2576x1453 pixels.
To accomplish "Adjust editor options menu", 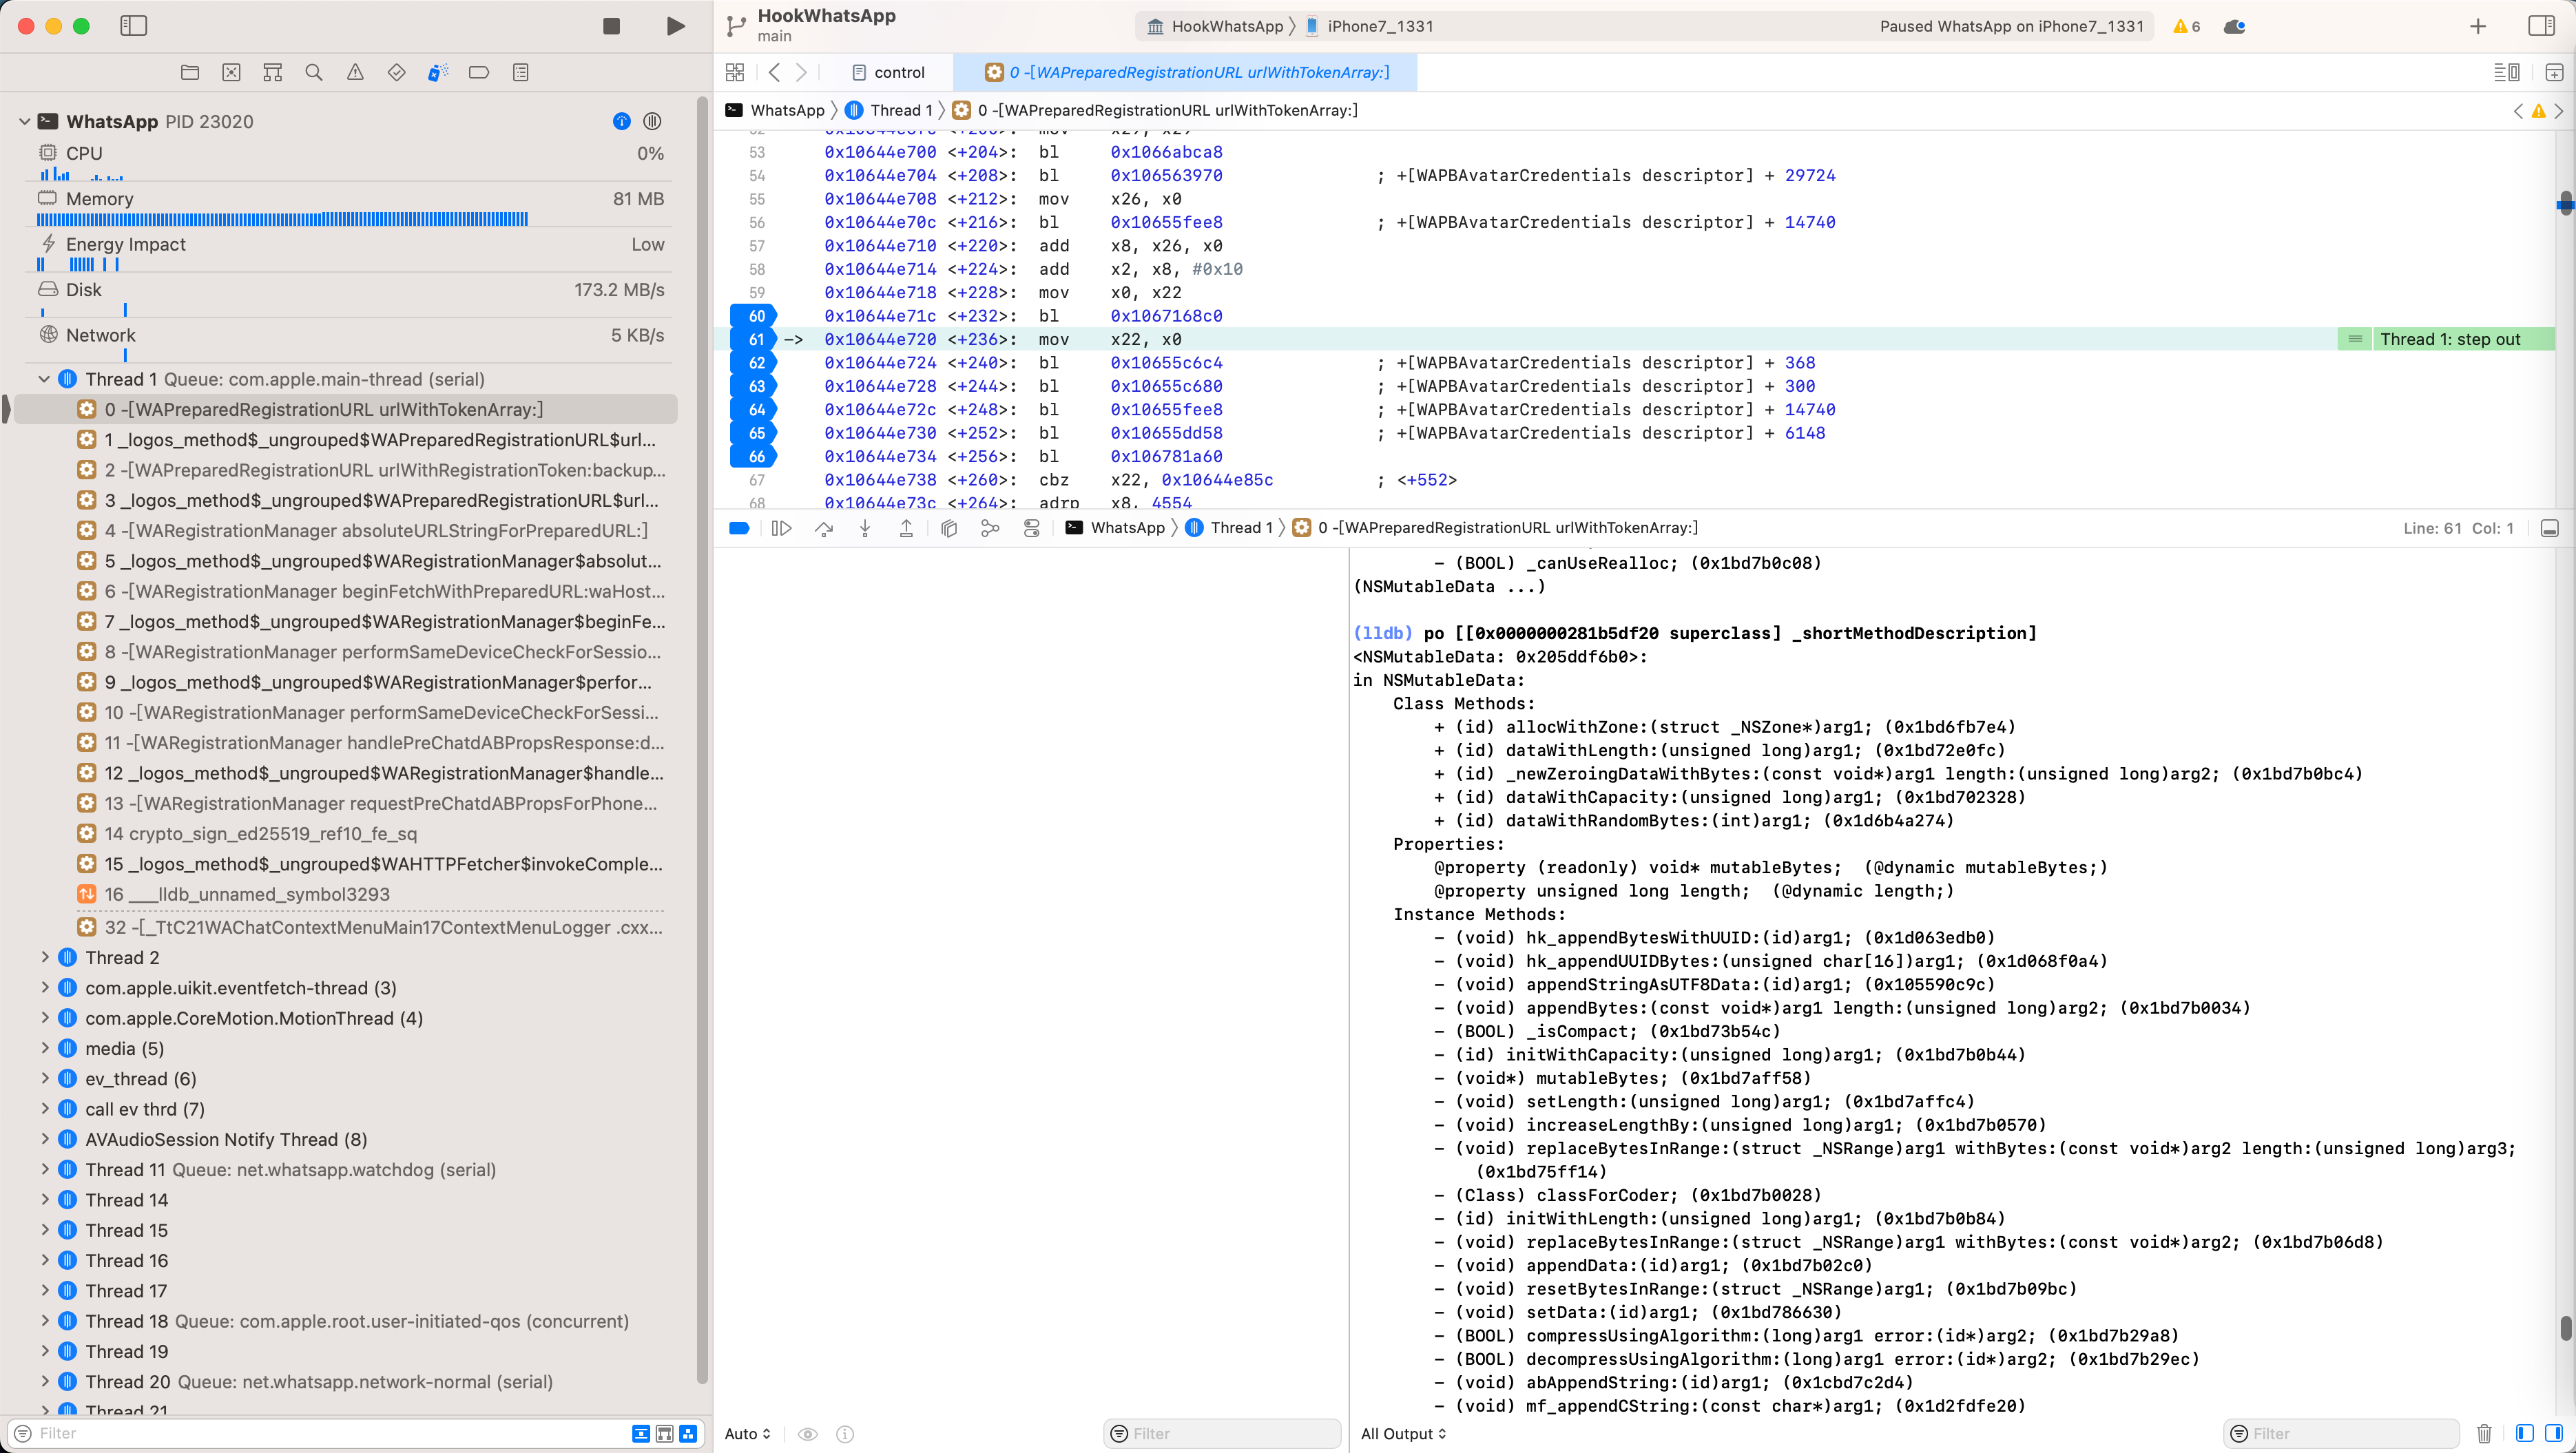I will coord(2506,72).
